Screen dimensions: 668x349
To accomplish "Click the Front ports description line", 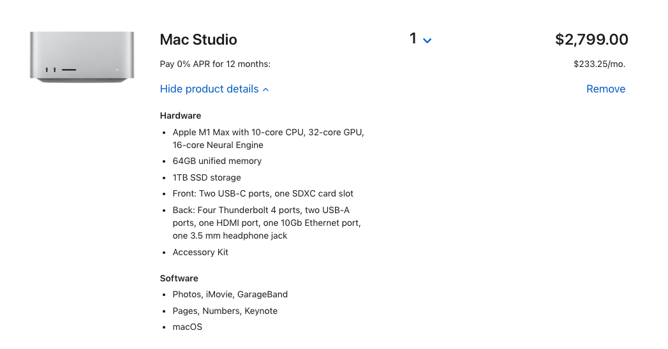I will click(263, 194).
